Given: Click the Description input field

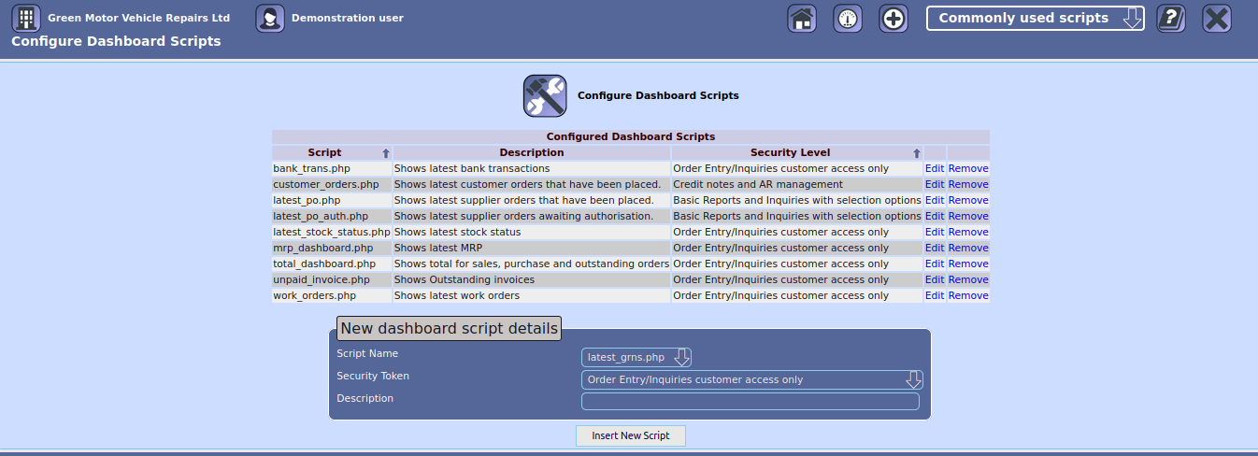Looking at the screenshot, I should [x=750, y=402].
